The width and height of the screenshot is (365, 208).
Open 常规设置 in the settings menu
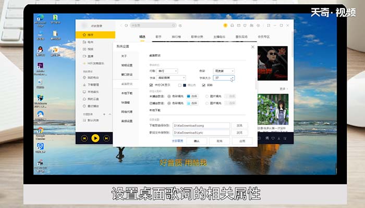[x=127, y=66]
